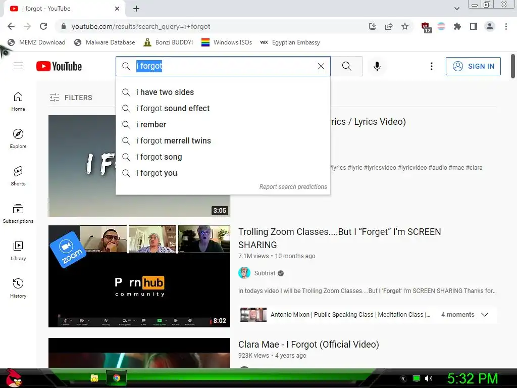Select suggestion 'i rember'
This screenshot has height=388, width=517.
click(x=223, y=124)
